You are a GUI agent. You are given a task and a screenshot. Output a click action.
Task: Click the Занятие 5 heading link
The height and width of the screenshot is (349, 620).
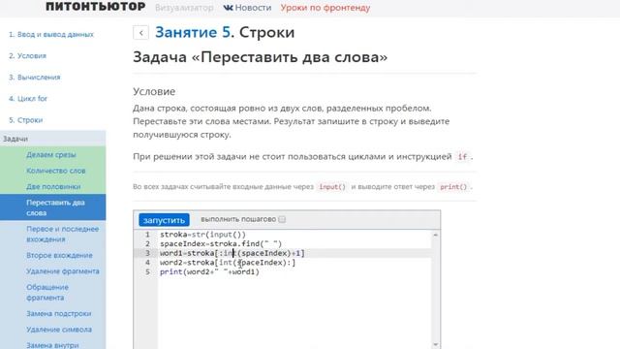(x=193, y=32)
